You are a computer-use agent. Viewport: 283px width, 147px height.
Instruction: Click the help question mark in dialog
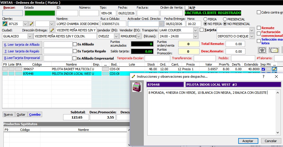263,77
